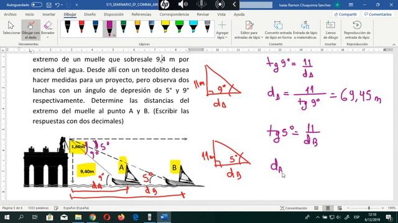Mute the HP overlay speaker
The width and height of the screenshot is (398, 223).
click(x=183, y=4)
